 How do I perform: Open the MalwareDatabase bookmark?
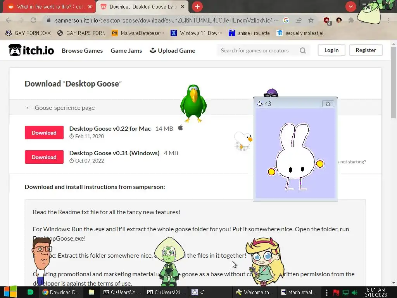(x=138, y=33)
